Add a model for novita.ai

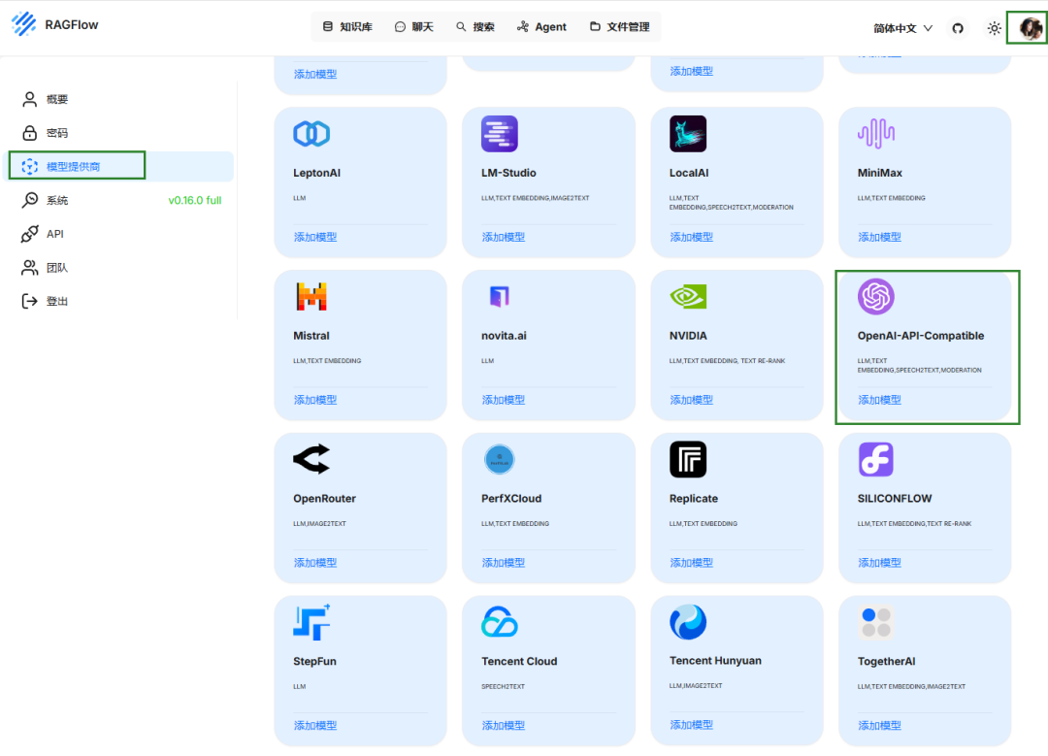pos(504,400)
